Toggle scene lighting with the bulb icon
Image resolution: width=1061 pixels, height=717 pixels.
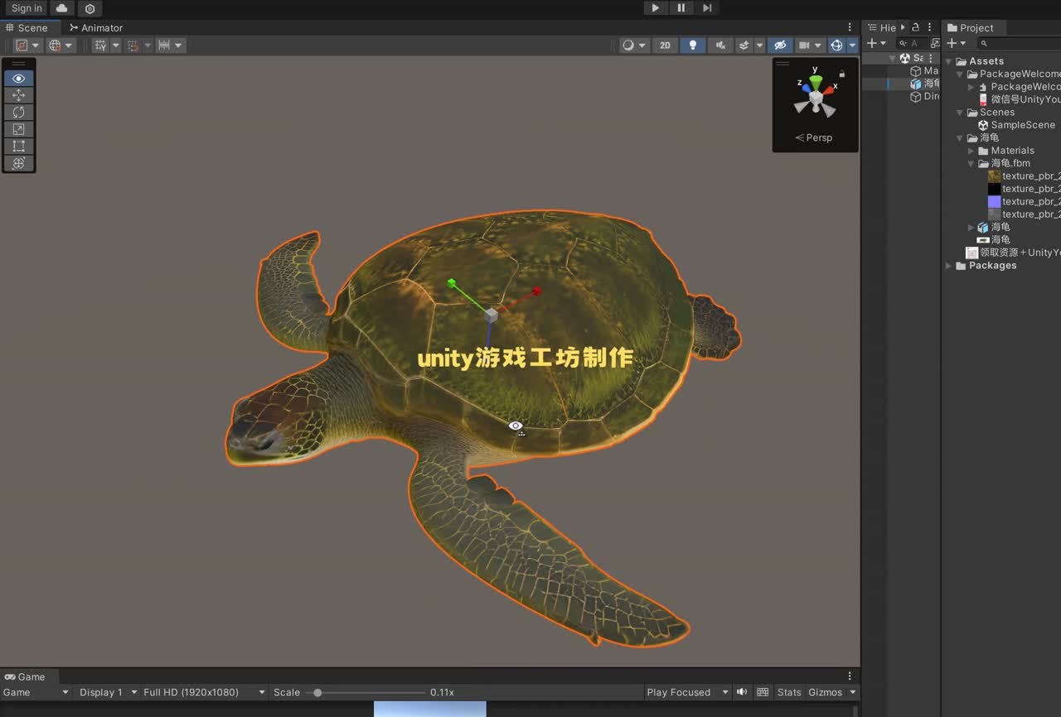692,45
